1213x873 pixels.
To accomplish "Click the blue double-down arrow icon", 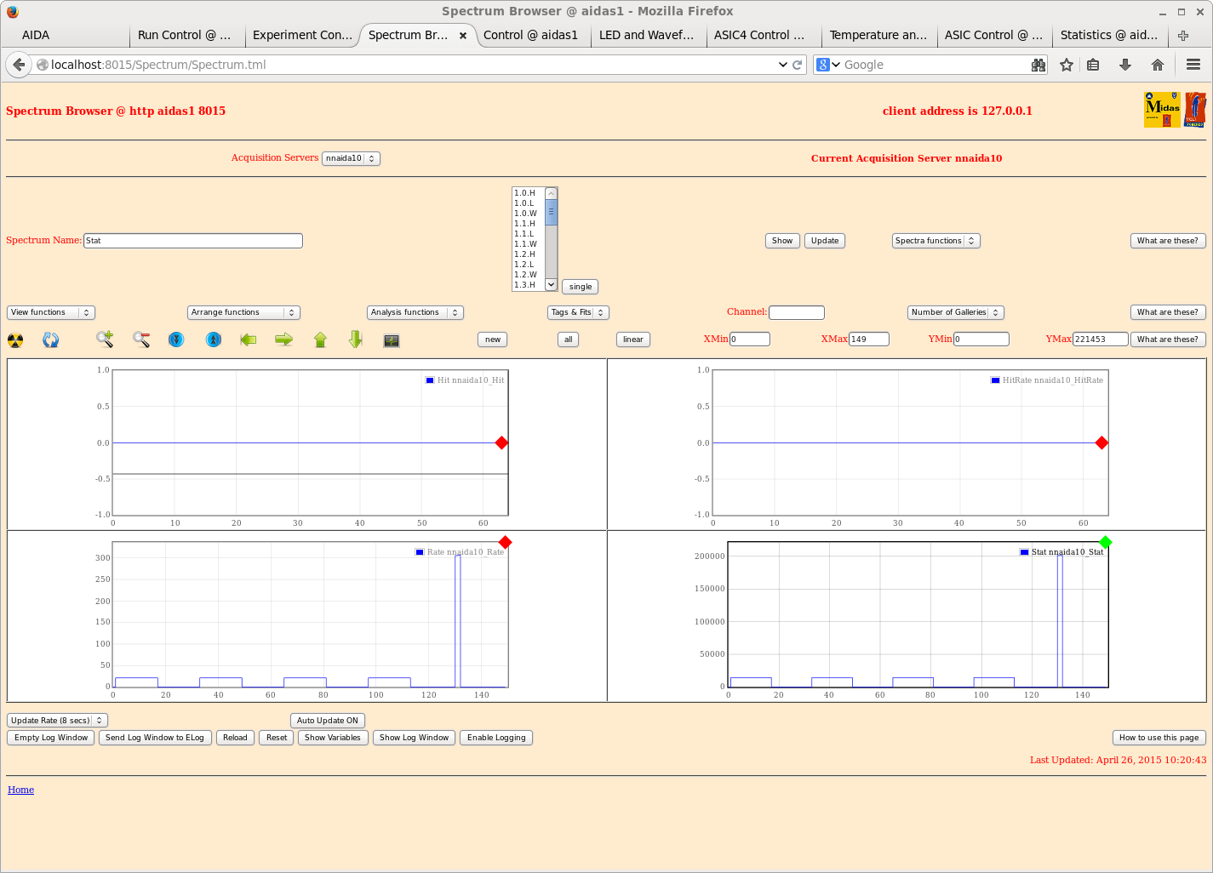I will 176,339.
